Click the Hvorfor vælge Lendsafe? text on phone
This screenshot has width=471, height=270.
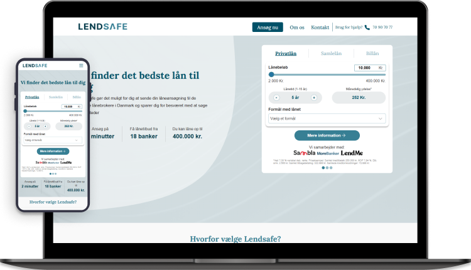coord(53,202)
